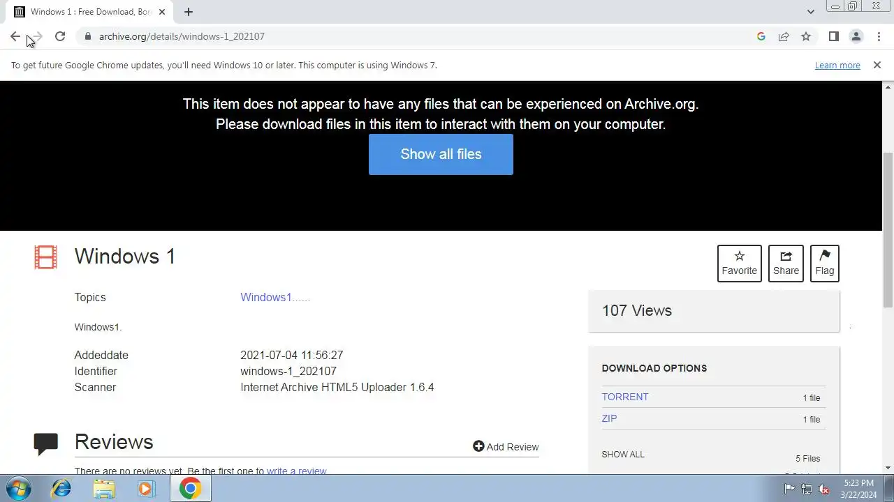Flag this item

pos(824,263)
